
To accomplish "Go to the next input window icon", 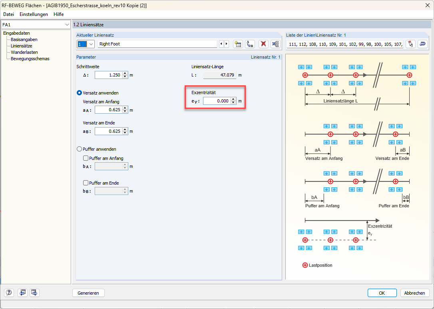I will click(x=34, y=293).
